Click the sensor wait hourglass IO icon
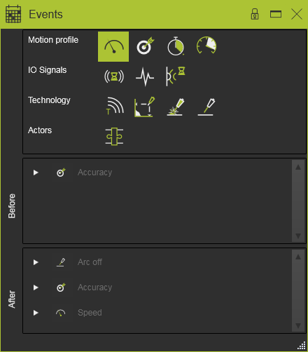Image resolution: width=308 pixels, height=352 pixels. tap(176, 76)
